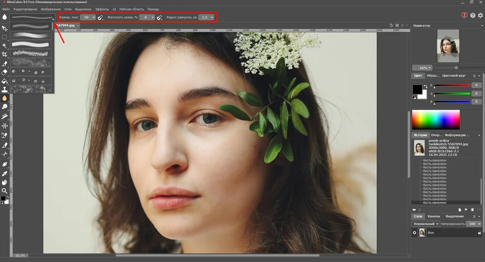Click the black foreground color swatch
Screen dimensions: 485x262
pos(417,89)
